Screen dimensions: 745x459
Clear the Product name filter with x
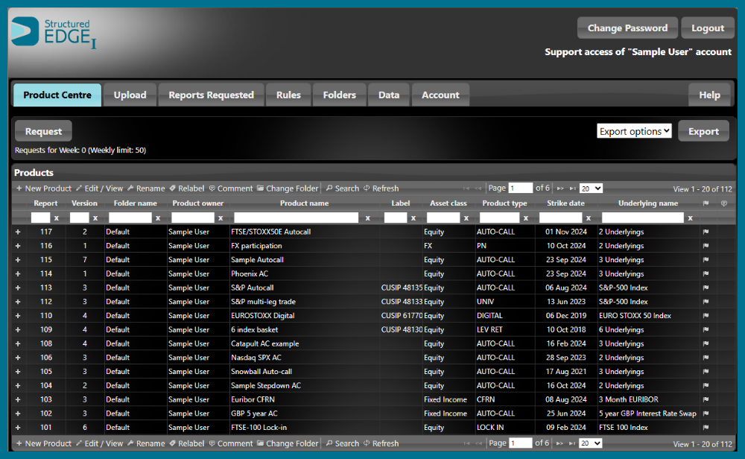(367, 218)
